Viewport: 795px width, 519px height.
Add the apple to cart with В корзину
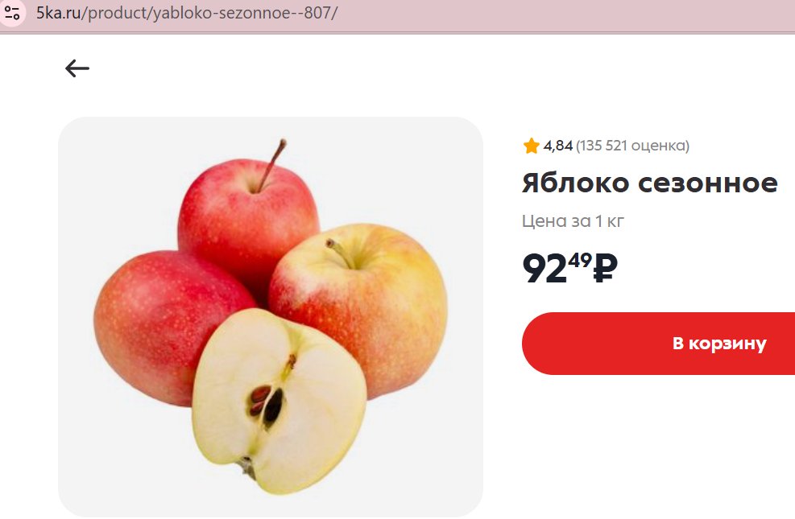658,344
